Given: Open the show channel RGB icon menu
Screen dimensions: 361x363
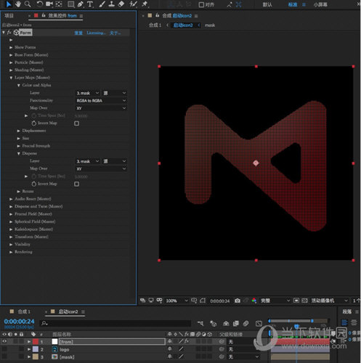Looking at the screenshot, I should click(x=253, y=301).
